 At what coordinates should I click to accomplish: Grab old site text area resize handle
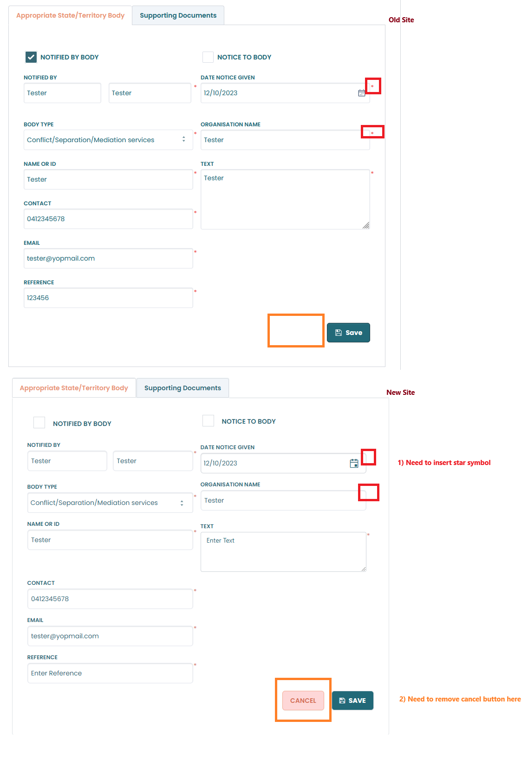tap(366, 225)
